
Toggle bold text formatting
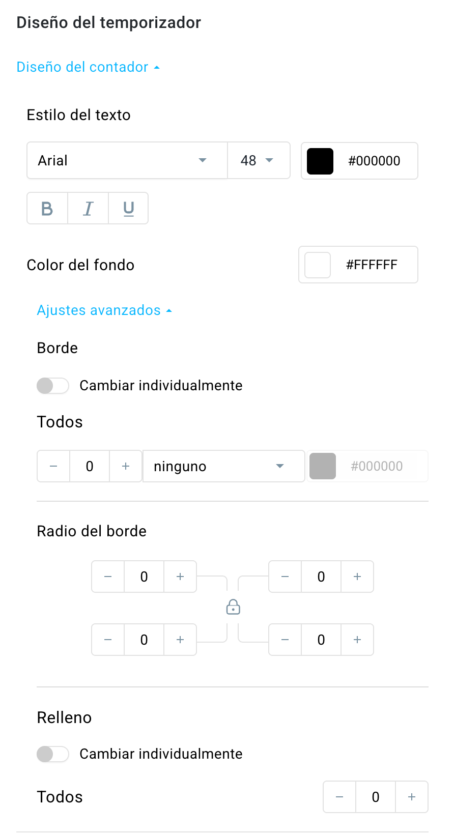click(47, 209)
